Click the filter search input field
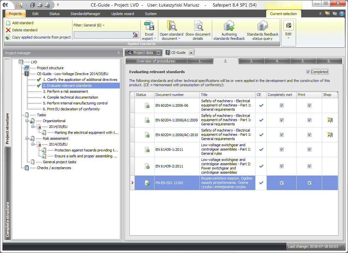Viewport: 348px width, 253px height. tap(103, 35)
